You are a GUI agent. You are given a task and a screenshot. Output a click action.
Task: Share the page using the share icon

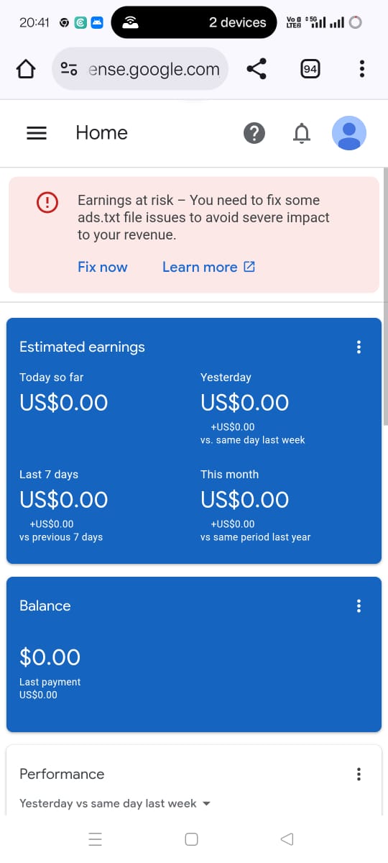(x=257, y=69)
